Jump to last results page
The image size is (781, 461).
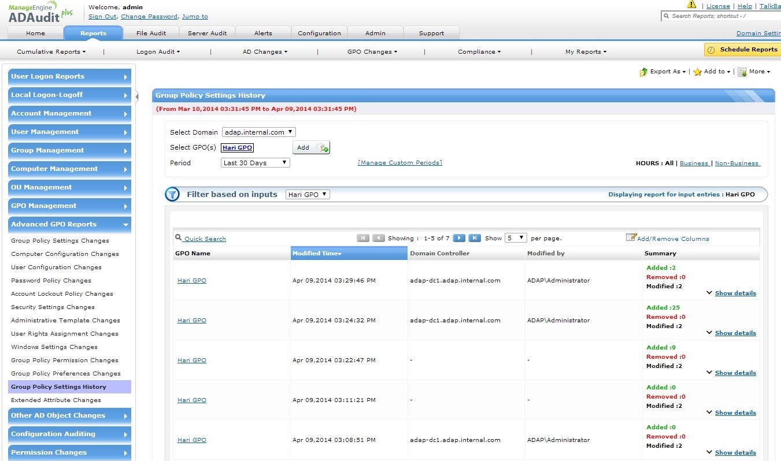tap(475, 238)
